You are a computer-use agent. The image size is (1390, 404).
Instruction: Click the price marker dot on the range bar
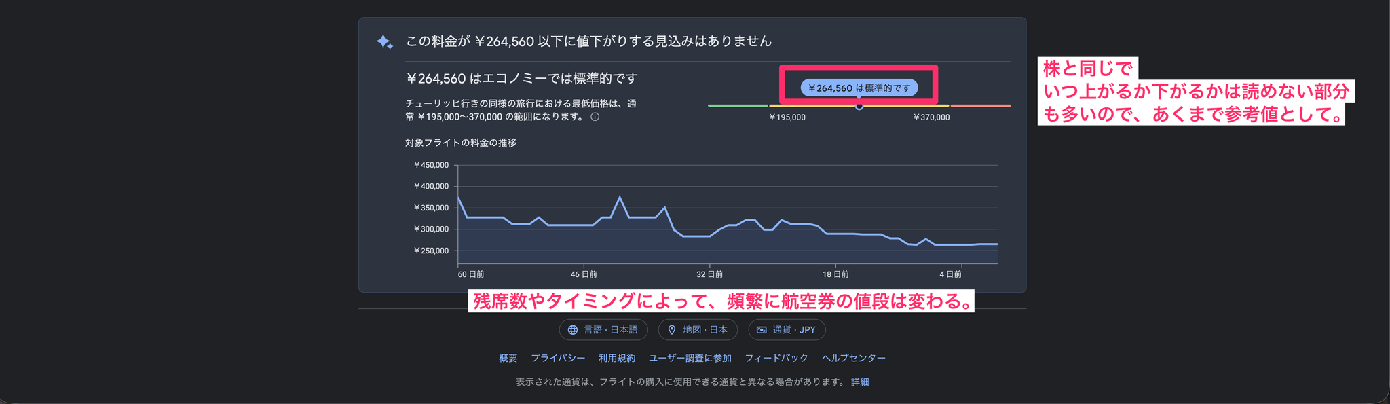(x=859, y=106)
